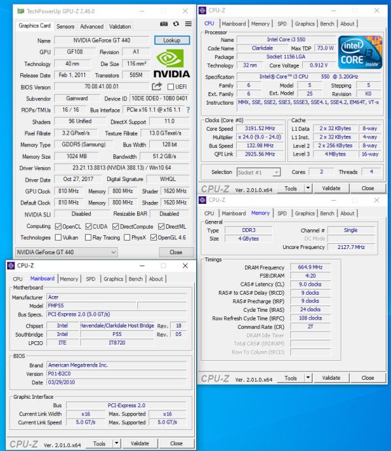Click the BIOS brand American Megatrends Inc.
The image size is (391, 451).
(116, 365)
